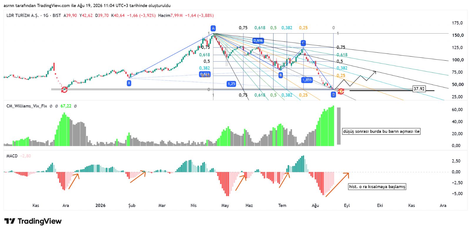Image resolution: width=471 pixels, height=232 pixels.
Task: Click the LDR TURİZM A.Ş. symbol title
Action: 22,15
